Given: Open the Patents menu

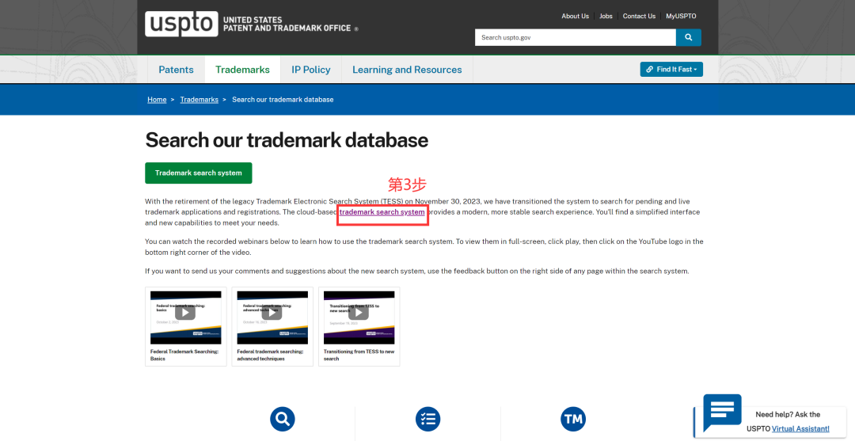Looking at the screenshot, I should (x=176, y=70).
